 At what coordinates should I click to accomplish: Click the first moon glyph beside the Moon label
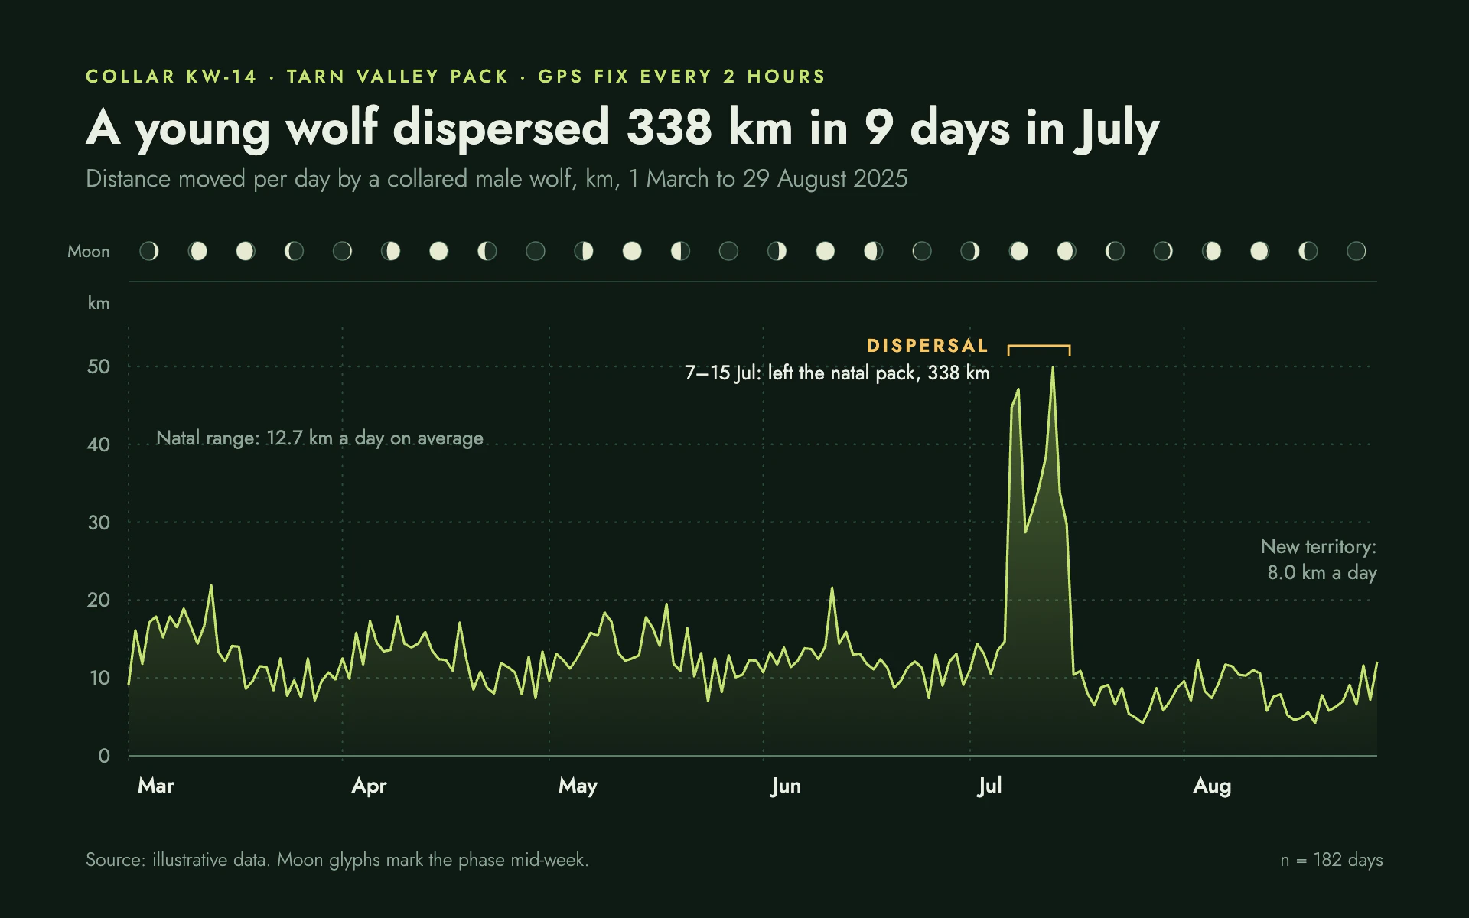149,251
